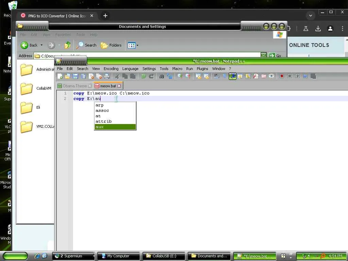Choose 'at' from autocomplete list
The width and height of the screenshot is (348, 261).
point(115,116)
